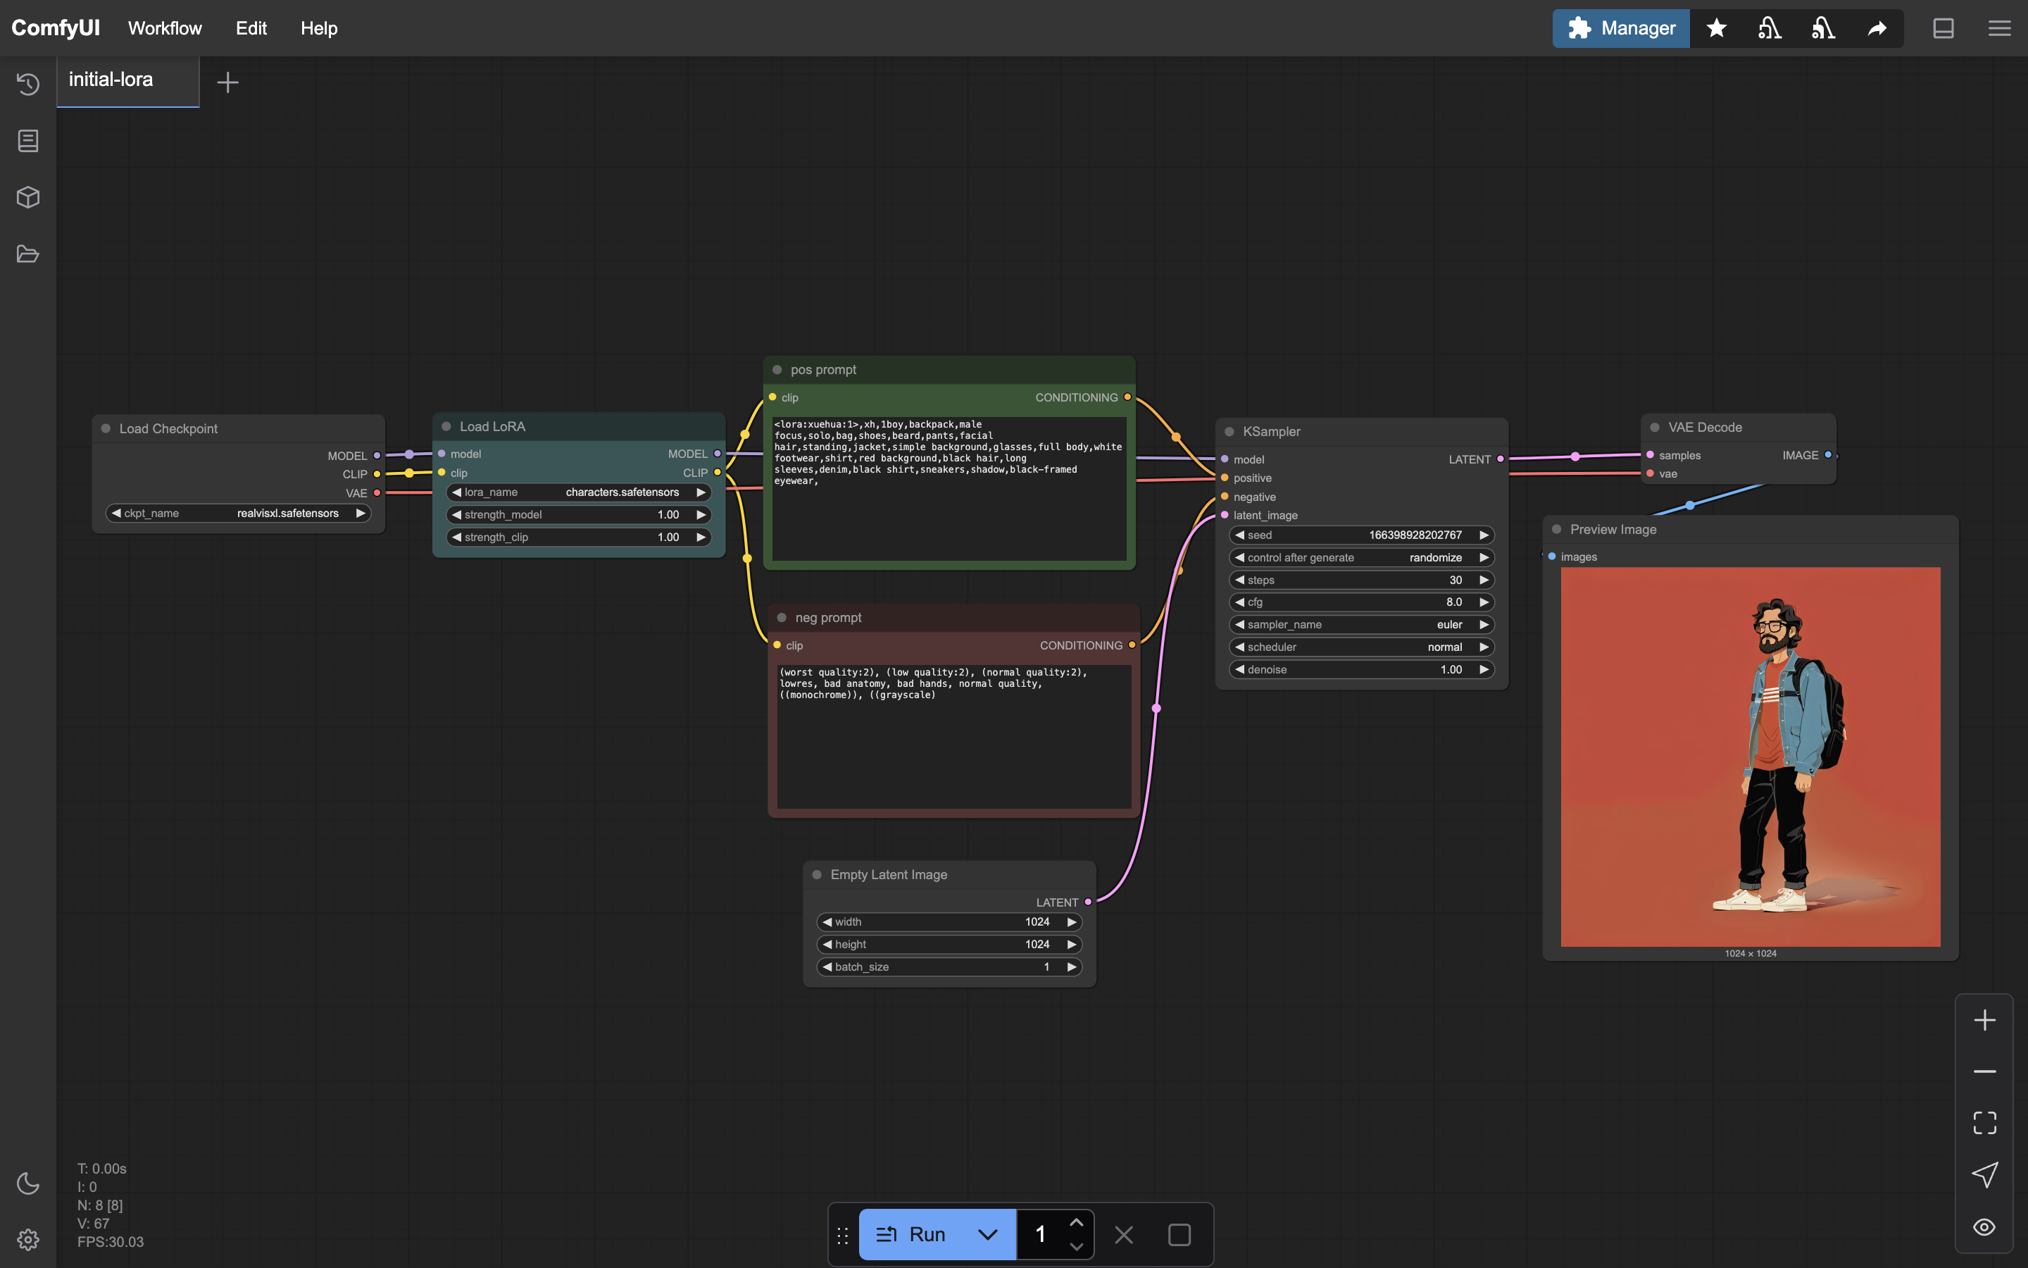The height and width of the screenshot is (1268, 2028).
Task: Open the model library cube icon
Action: point(27,197)
